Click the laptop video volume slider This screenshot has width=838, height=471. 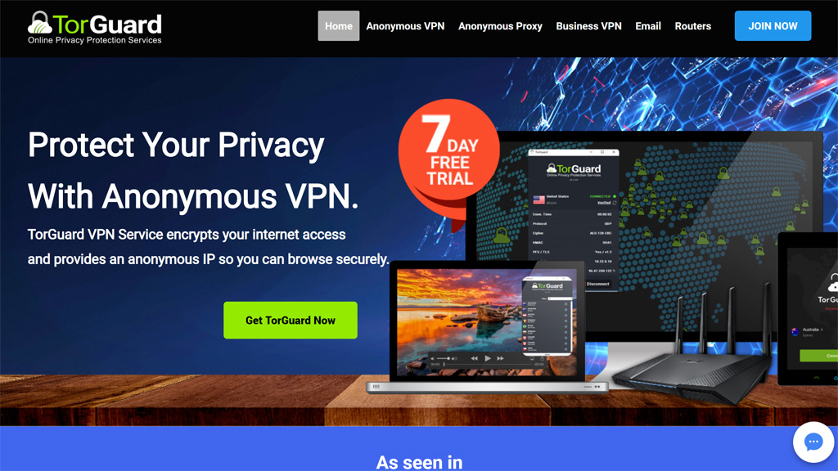click(x=444, y=358)
